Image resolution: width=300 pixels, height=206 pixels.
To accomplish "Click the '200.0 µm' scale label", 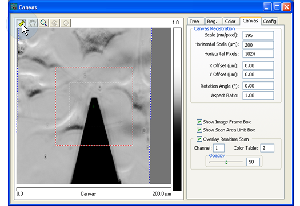I will pos(162,194).
